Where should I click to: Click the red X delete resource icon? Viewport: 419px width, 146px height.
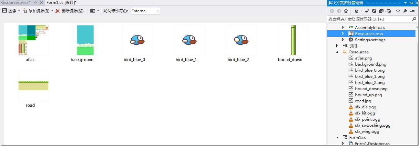[58, 11]
